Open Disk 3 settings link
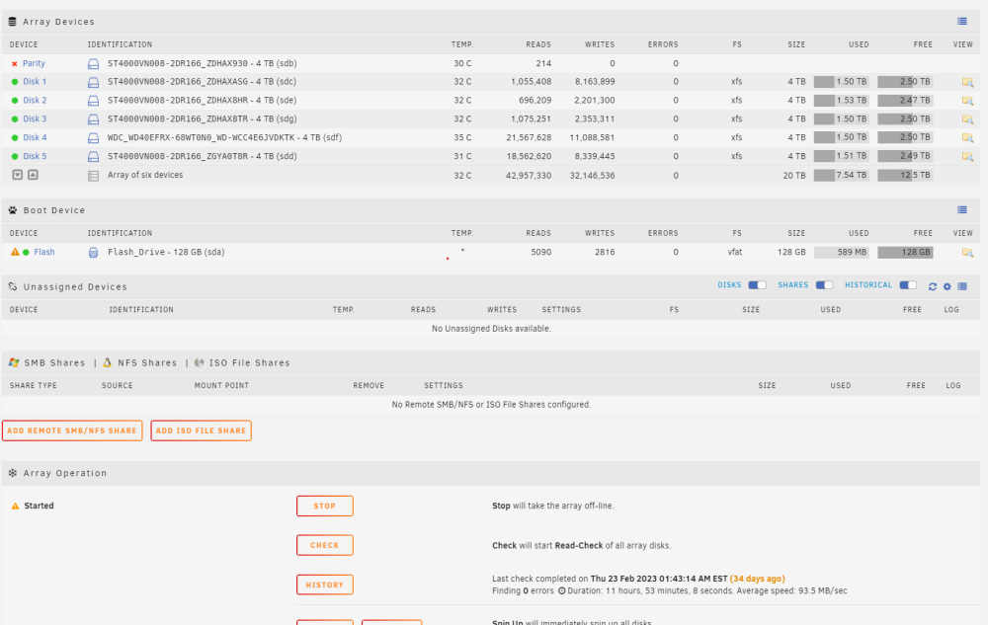 35,118
